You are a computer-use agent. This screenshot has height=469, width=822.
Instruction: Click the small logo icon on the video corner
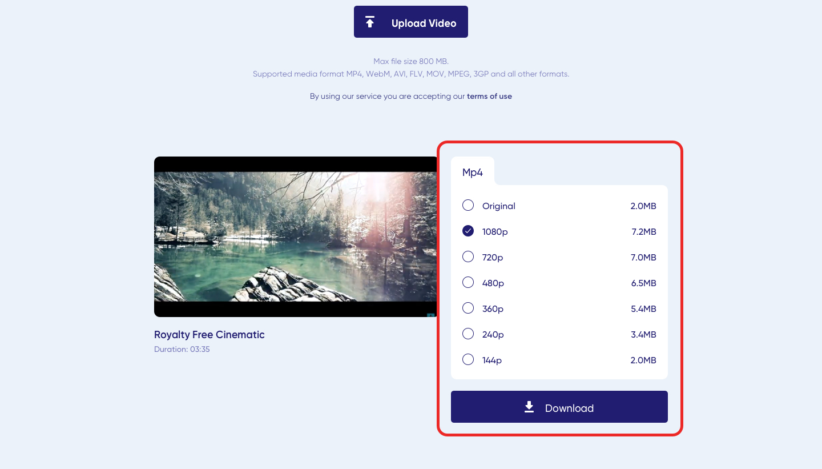[432, 314]
